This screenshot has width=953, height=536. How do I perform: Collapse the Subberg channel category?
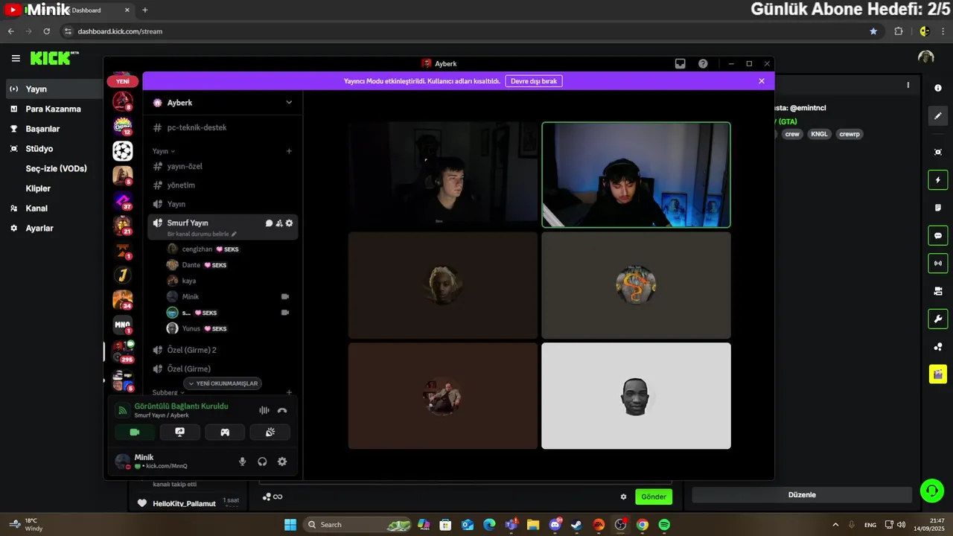tap(168, 392)
